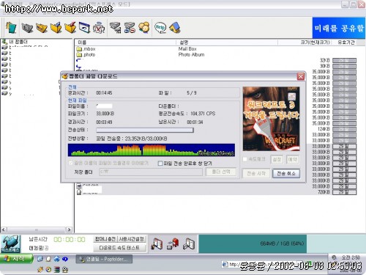Viewport: 366px width, 275px height.
Task: Click the first address book icon in bottom panel
Action: tap(157, 243)
